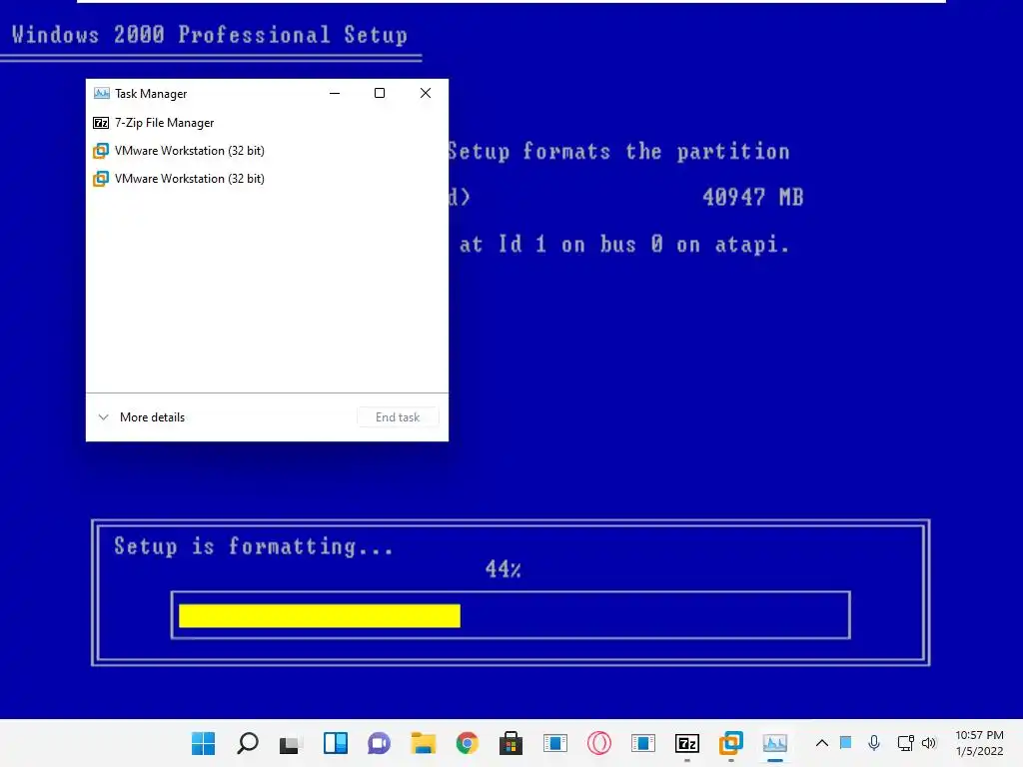The width and height of the screenshot is (1023, 767).
Task: Open Microsoft Store from the taskbar
Action: pyautogui.click(x=511, y=743)
